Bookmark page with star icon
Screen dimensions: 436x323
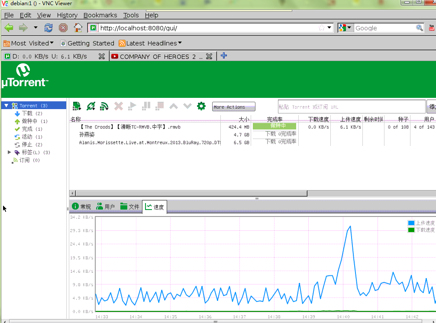(322, 28)
